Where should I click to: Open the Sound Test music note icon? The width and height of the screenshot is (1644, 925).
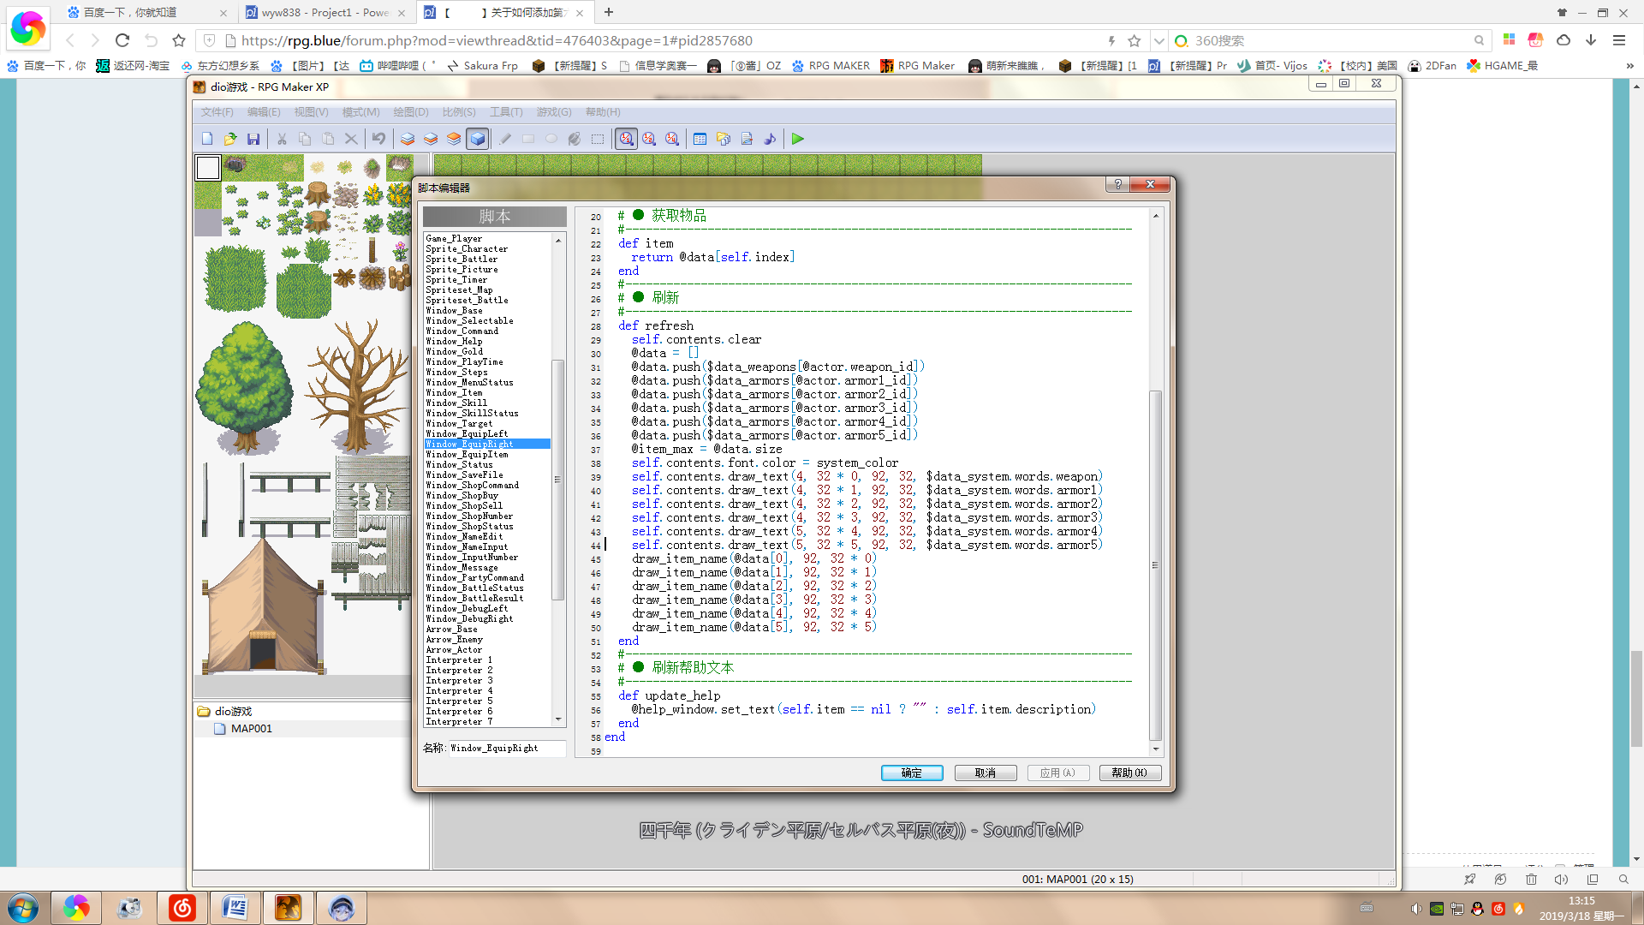click(x=770, y=139)
